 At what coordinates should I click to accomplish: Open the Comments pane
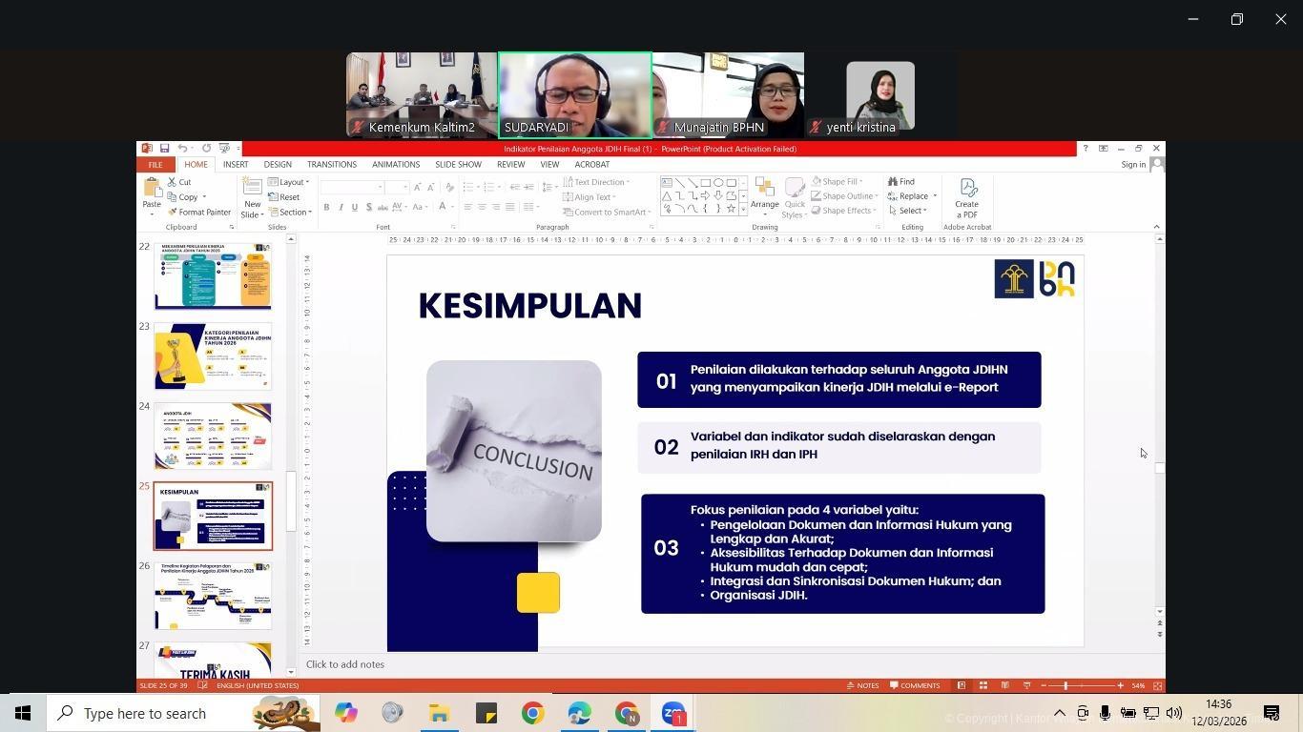click(x=917, y=685)
